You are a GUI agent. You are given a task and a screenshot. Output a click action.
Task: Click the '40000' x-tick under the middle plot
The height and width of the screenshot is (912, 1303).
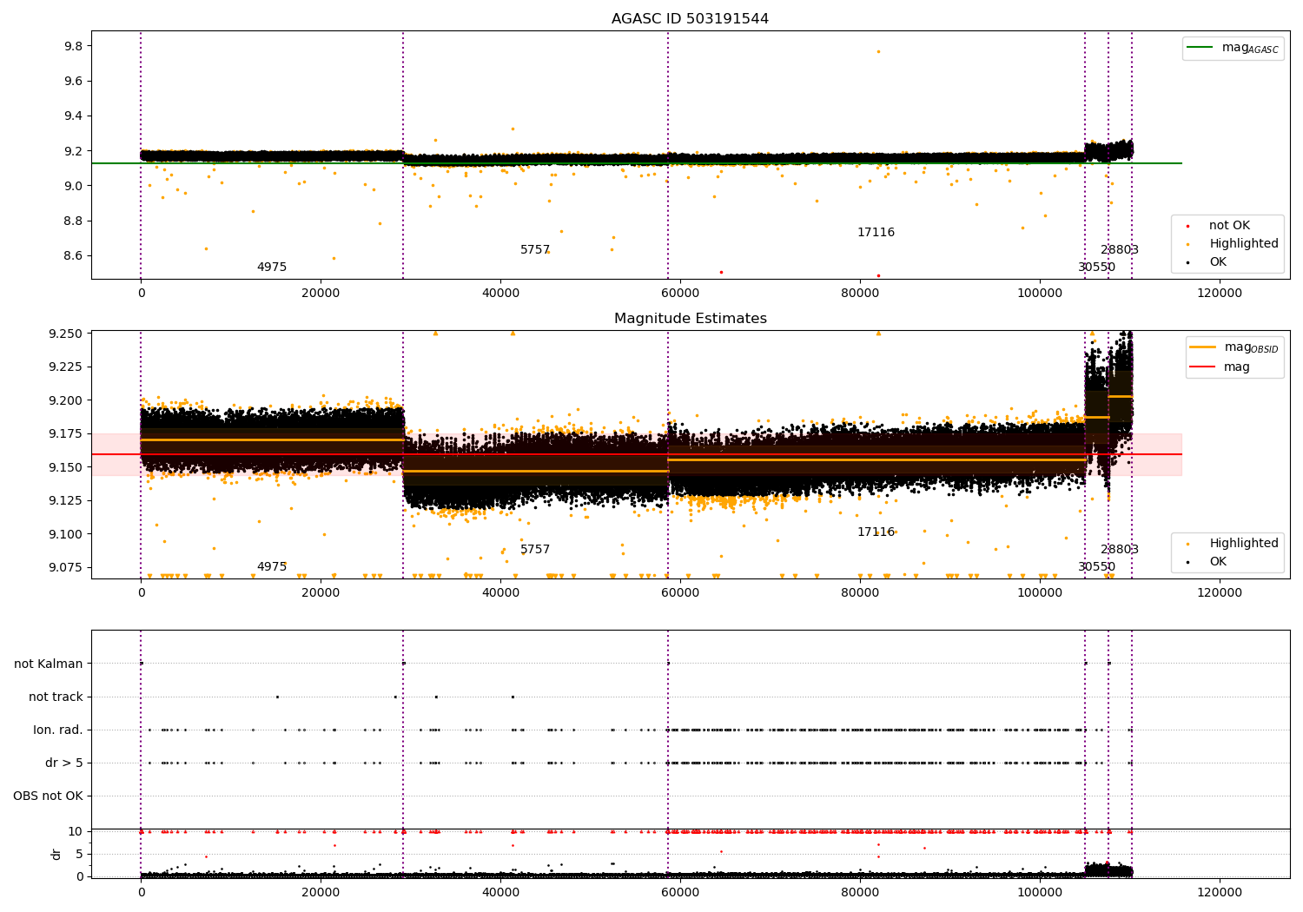click(x=500, y=593)
